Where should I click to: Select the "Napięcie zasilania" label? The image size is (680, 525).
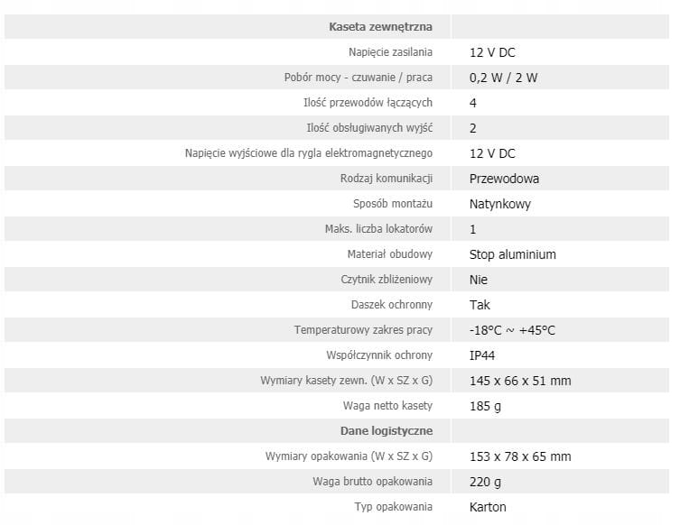390,52
